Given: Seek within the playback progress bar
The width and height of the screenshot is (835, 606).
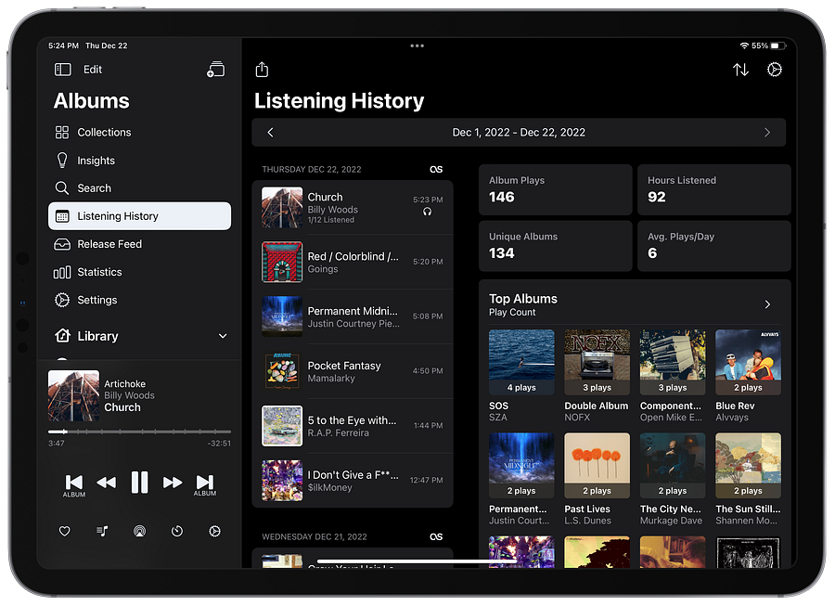Looking at the screenshot, I should (x=139, y=432).
